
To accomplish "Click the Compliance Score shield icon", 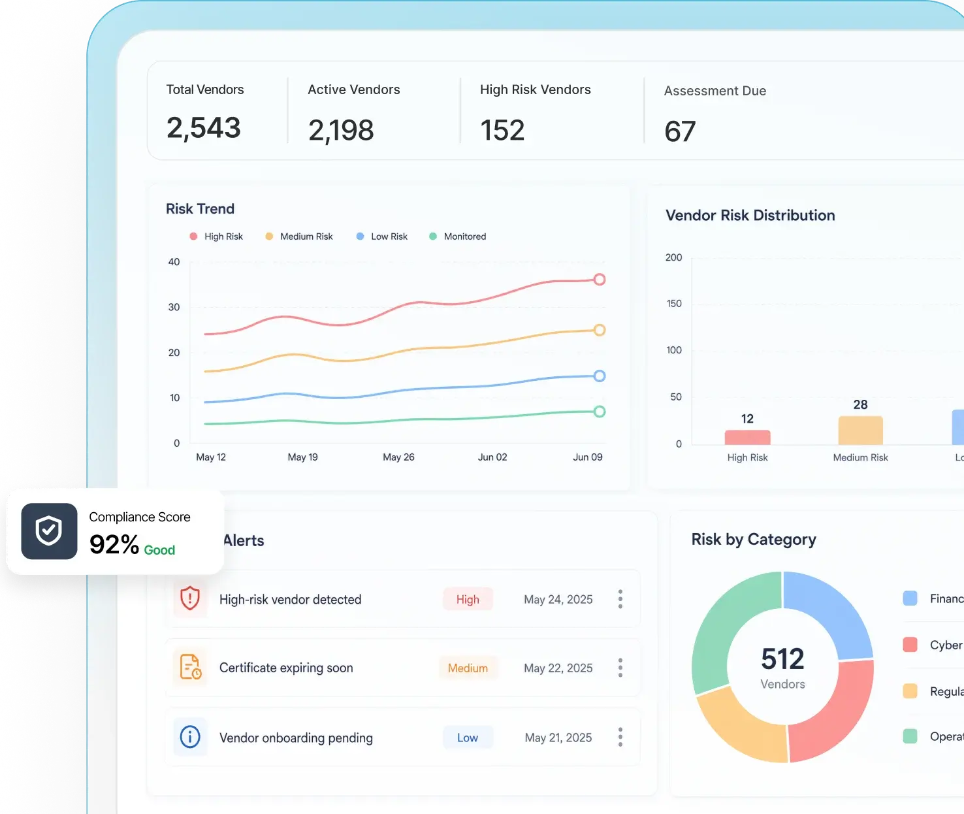I will click(x=49, y=531).
